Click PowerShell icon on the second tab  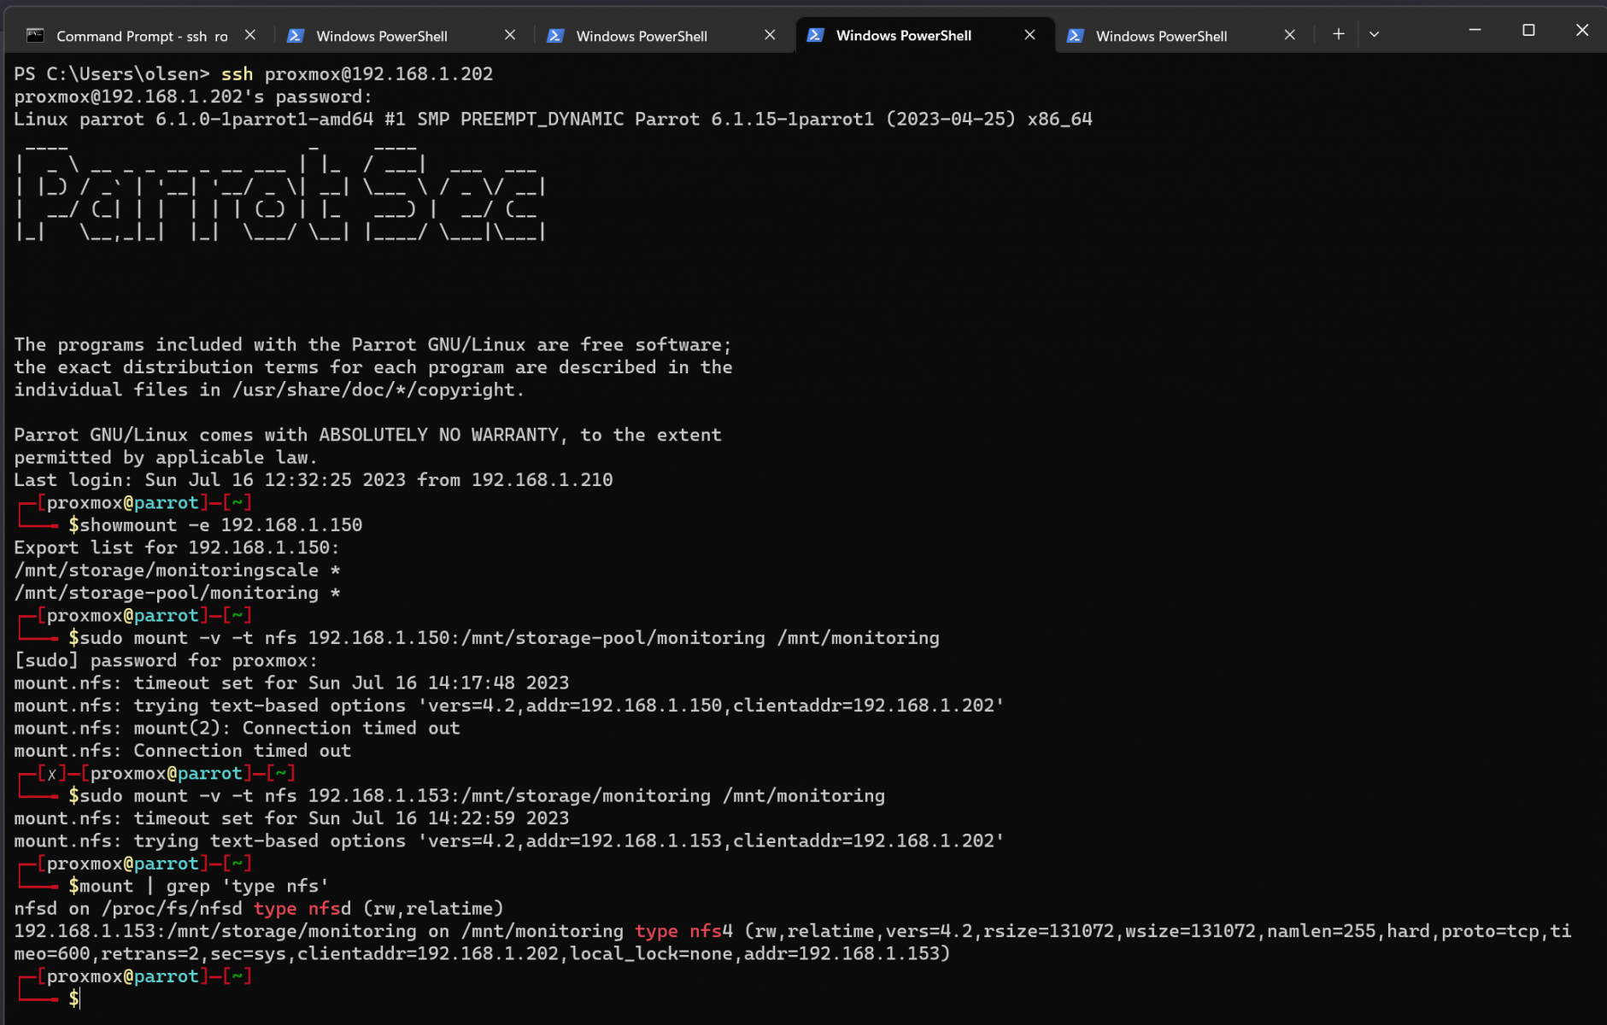[x=296, y=36]
